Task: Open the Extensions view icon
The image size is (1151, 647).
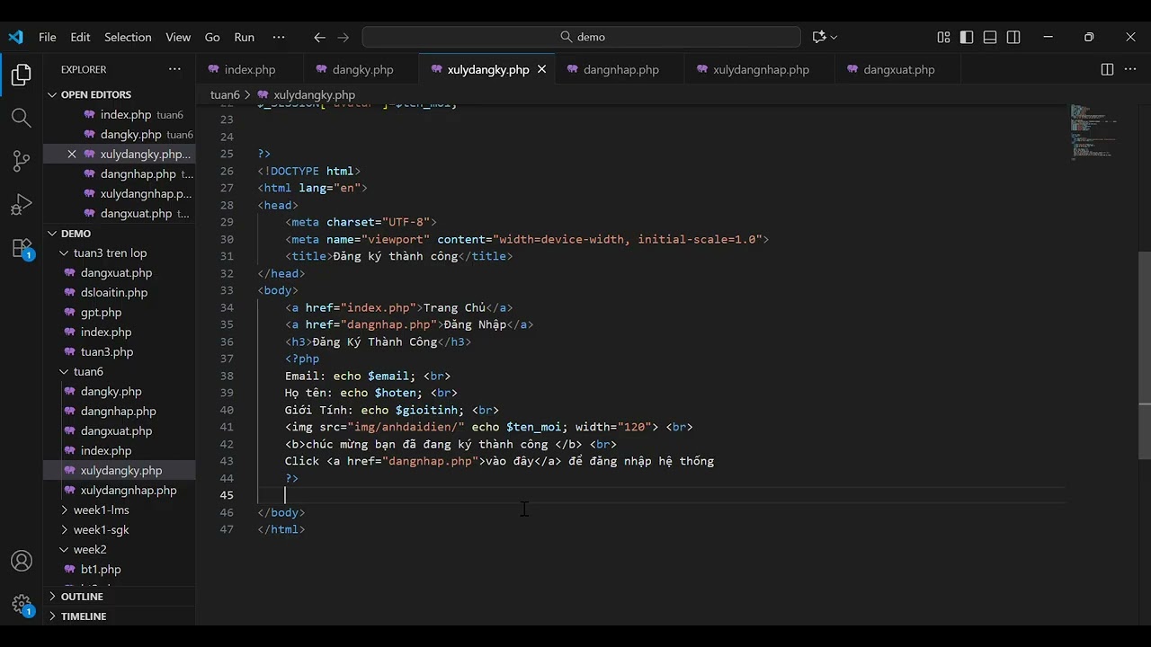Action: (x=22, y=249)
